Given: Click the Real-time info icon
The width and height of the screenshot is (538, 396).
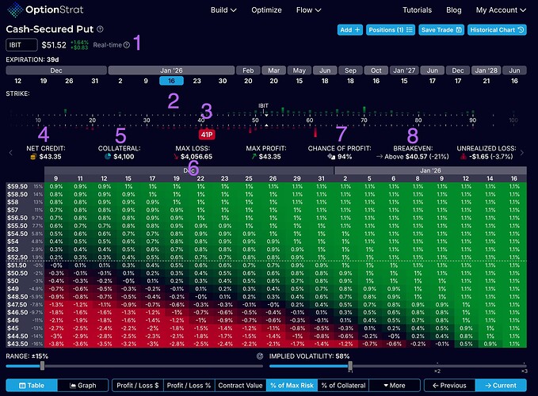Looking at the screenshot, I should coord(126,44).
